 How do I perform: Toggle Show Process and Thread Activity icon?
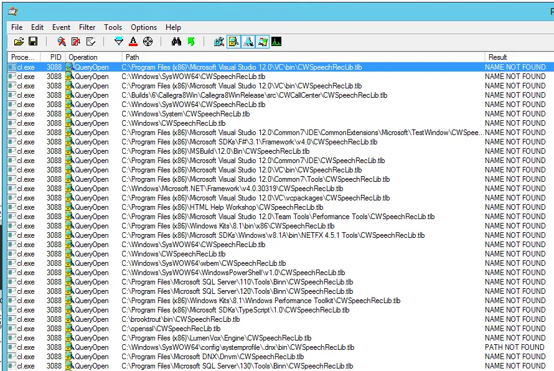click(263, 42)
